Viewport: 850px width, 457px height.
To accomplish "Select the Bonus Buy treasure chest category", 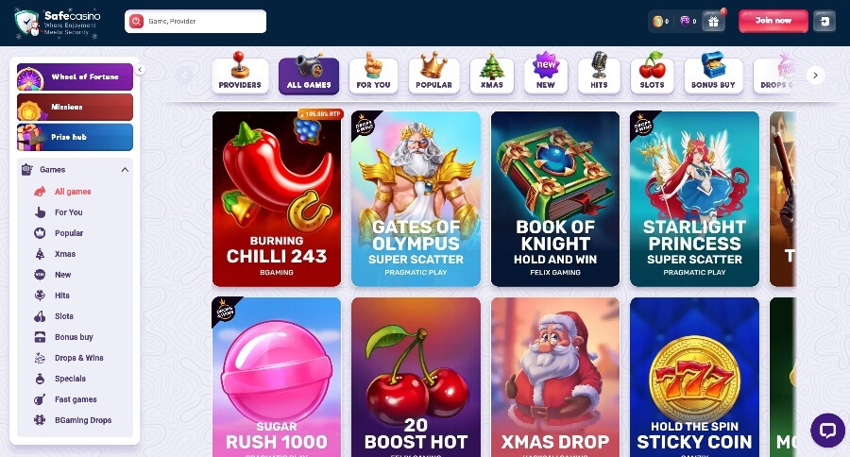I will [713, 75].
